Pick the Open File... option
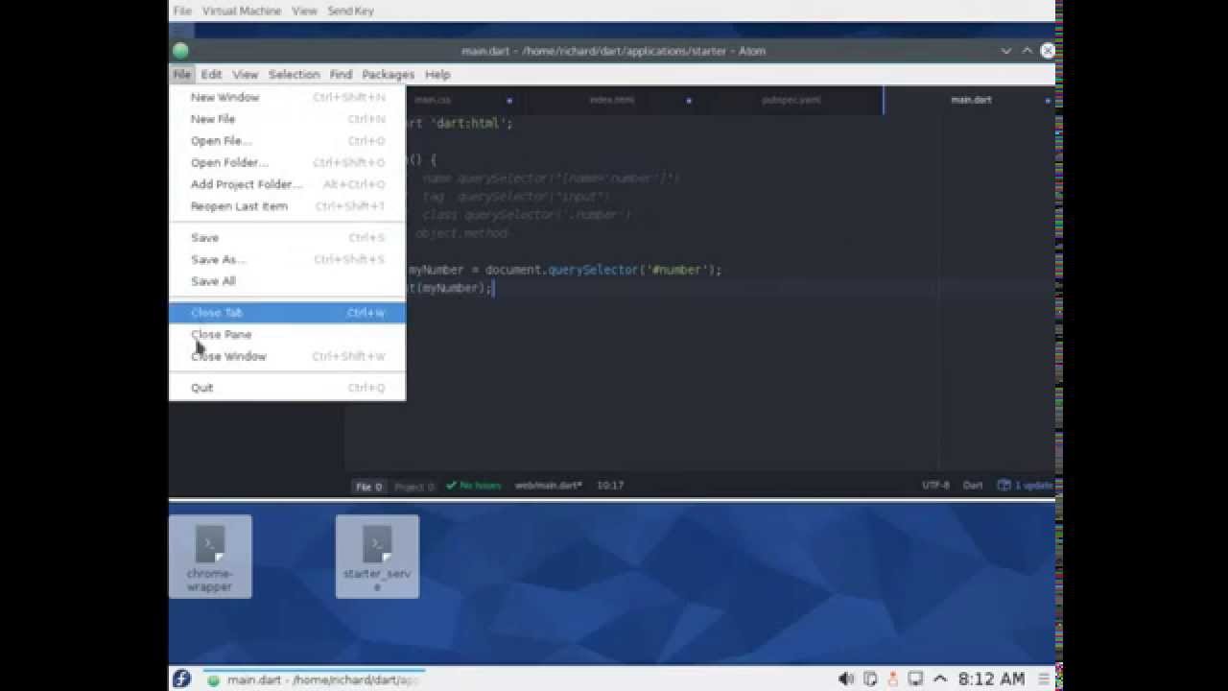Viewport: 1228px width, 691px height. [x=287, y=141]
